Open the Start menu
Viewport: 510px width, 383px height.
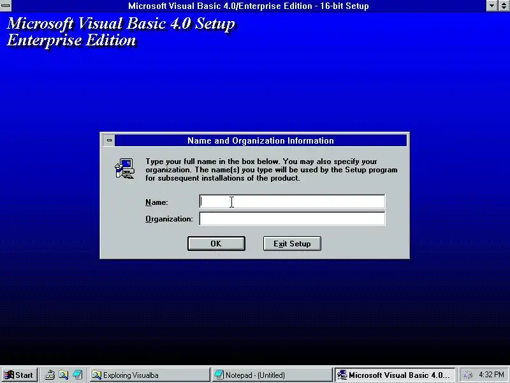19,375
